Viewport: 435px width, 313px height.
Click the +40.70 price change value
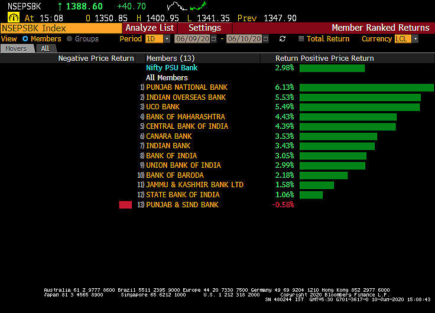131,6
